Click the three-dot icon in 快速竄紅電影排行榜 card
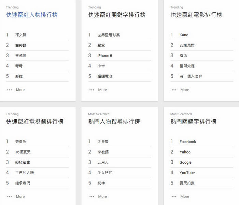239x205 pixels. (174, 90)
